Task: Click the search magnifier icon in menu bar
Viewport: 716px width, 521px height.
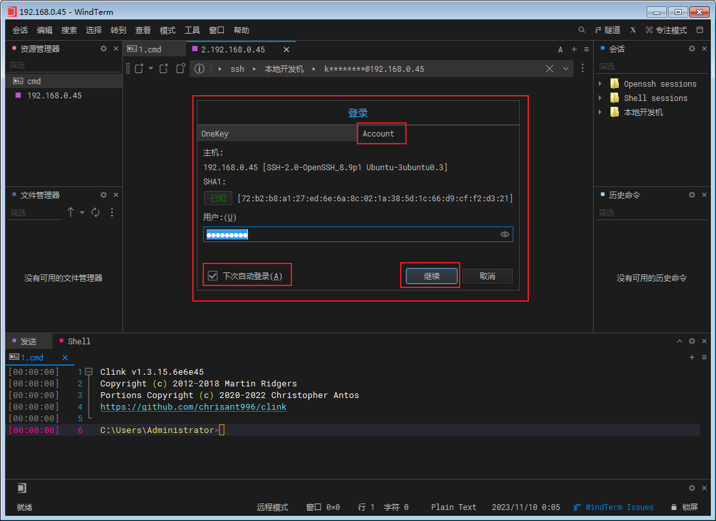Action: click(x=581, y=30)
